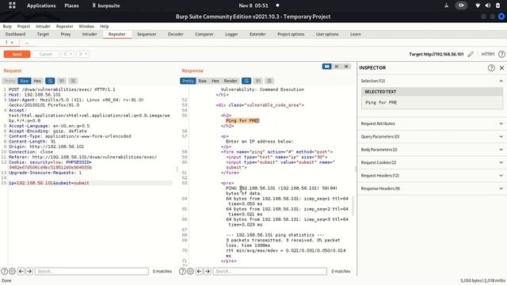Open the Applications menu in top bar
This screenshot has width=507, height=285.
coord(41,6)
